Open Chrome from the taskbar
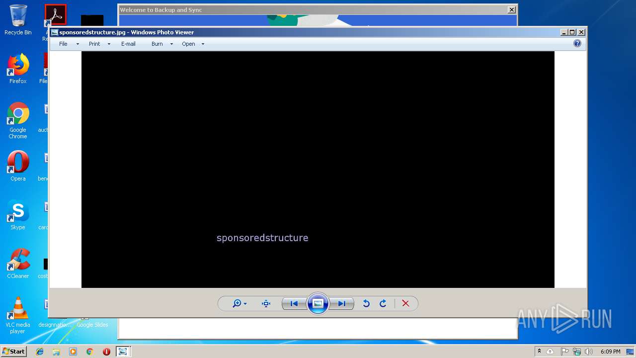 click(89, 352)
